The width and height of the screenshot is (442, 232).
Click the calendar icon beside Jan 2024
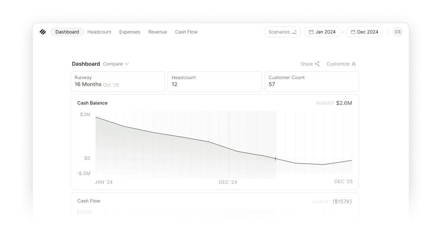click(312, 32)
